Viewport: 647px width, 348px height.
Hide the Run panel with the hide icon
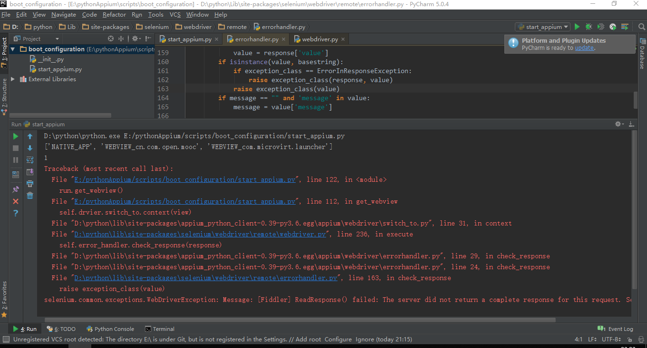click(x=631, y=124)
